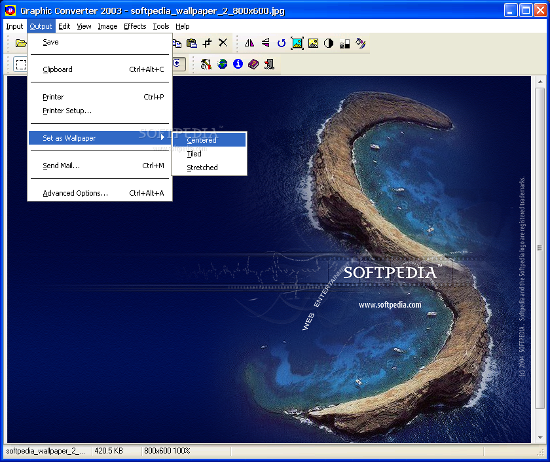The height and width of the screenshot is (462, 550).
Task: Expand the Set as Wallpaper submenu
Action: [100, 138]
